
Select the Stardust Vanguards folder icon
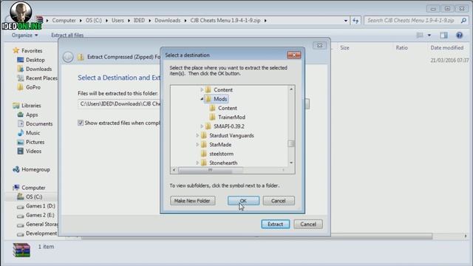tap(204, 135)
